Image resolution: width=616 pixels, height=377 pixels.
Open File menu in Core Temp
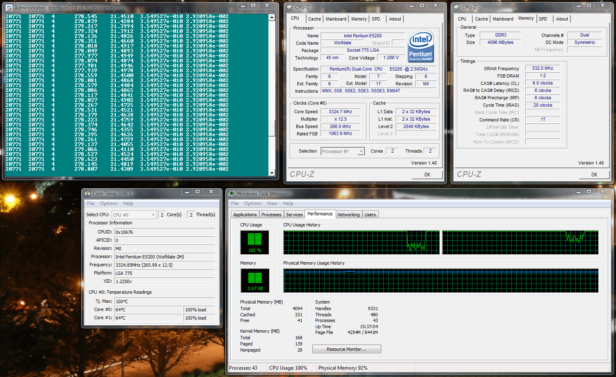point(91,203)
